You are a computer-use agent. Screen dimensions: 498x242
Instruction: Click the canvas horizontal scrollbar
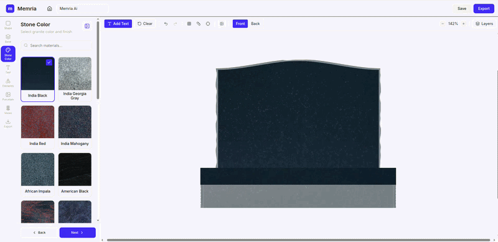[299, 240]
